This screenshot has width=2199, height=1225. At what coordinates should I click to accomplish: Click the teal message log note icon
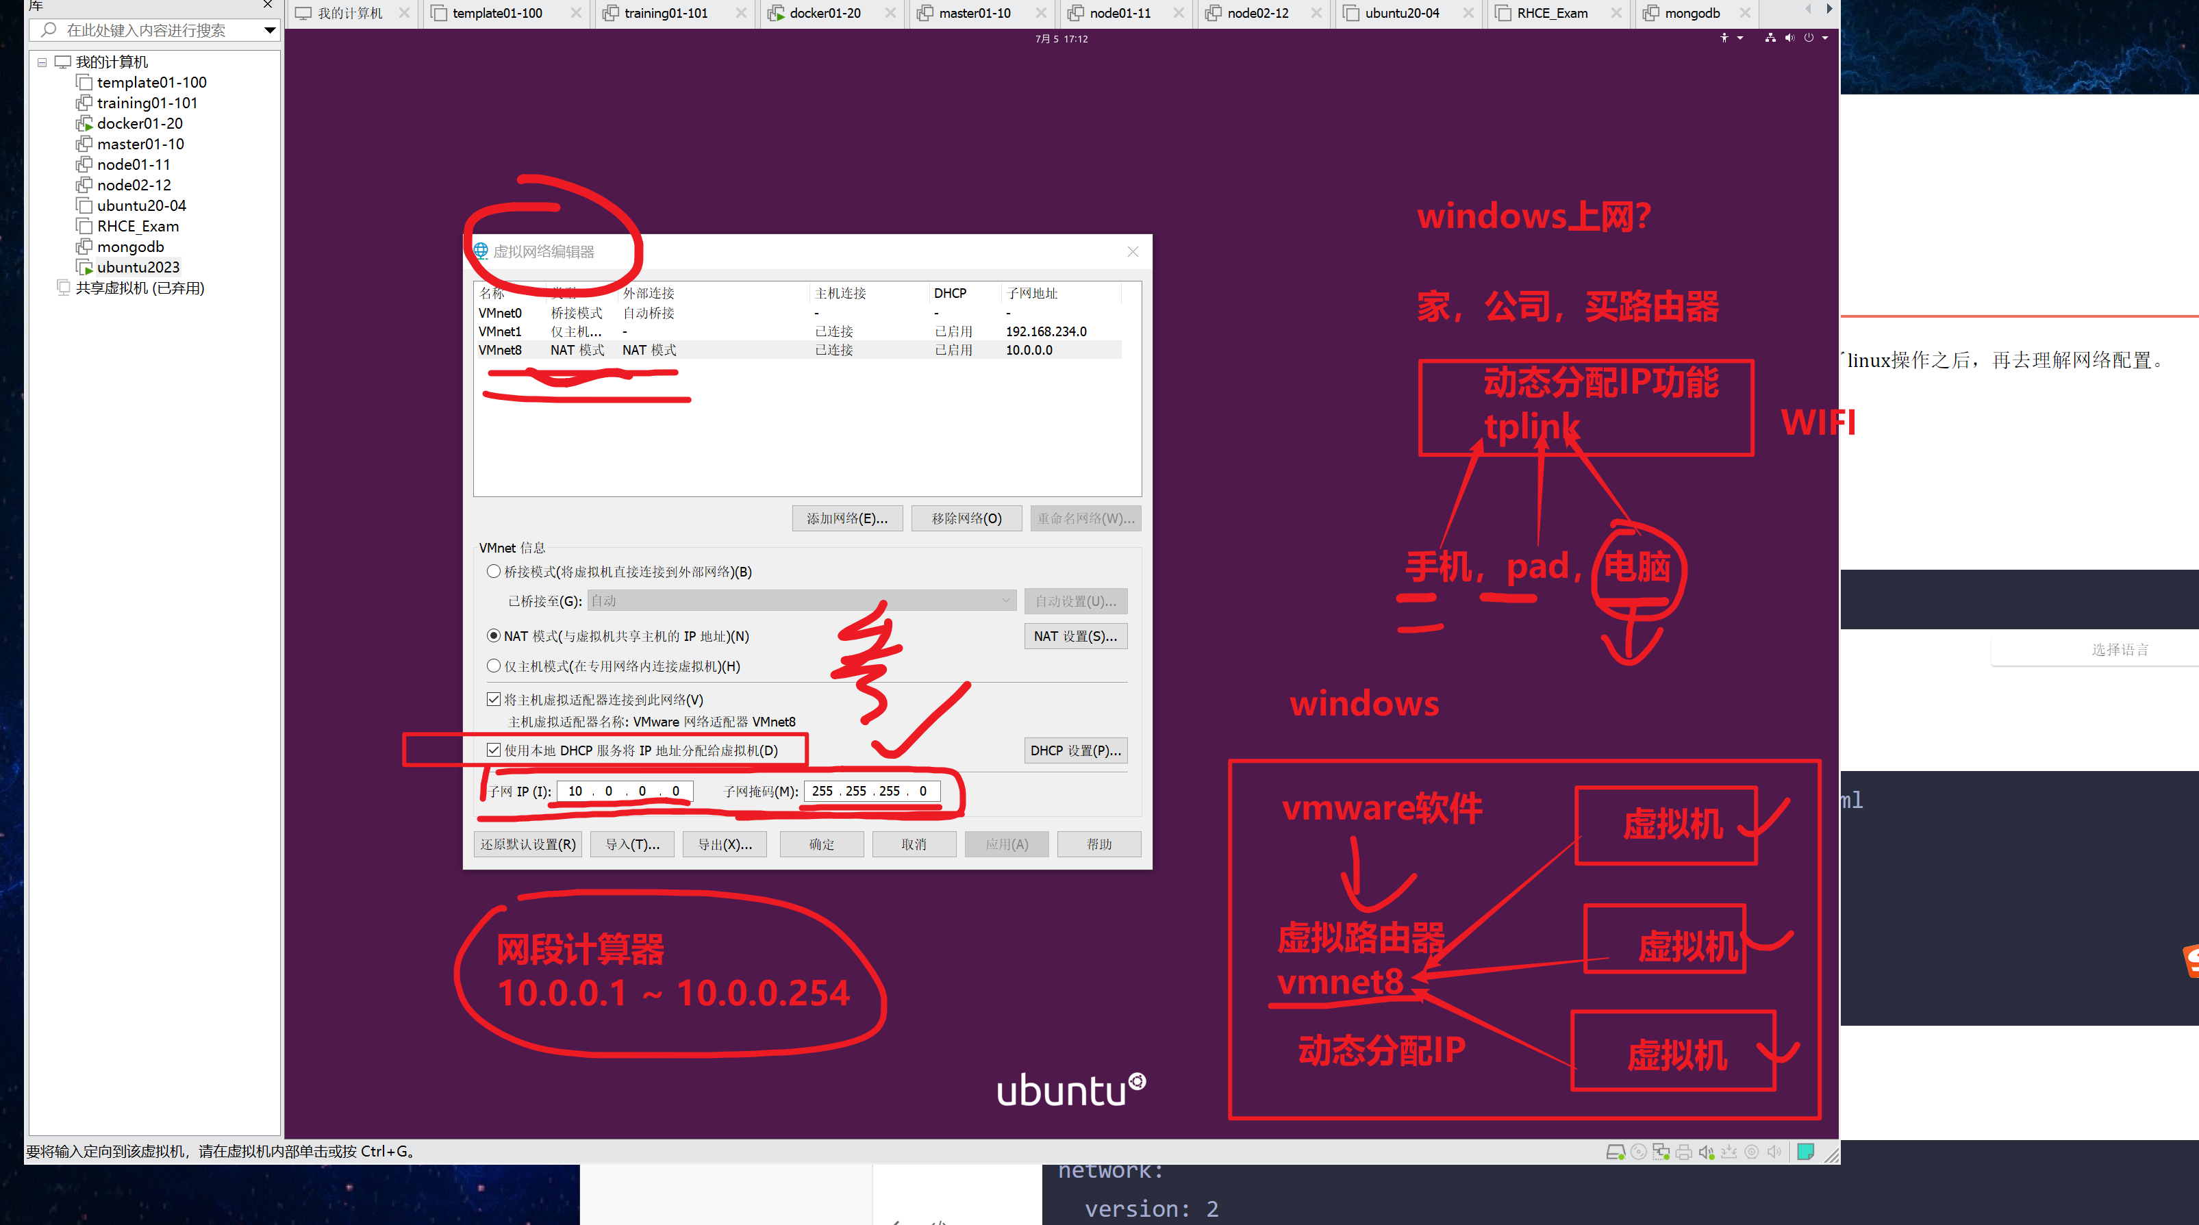pyautogui.click(x=1805, y=1152)
